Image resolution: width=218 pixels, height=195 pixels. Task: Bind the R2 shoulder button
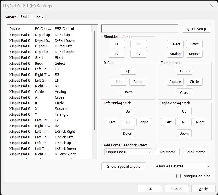[x=138, y=54]
